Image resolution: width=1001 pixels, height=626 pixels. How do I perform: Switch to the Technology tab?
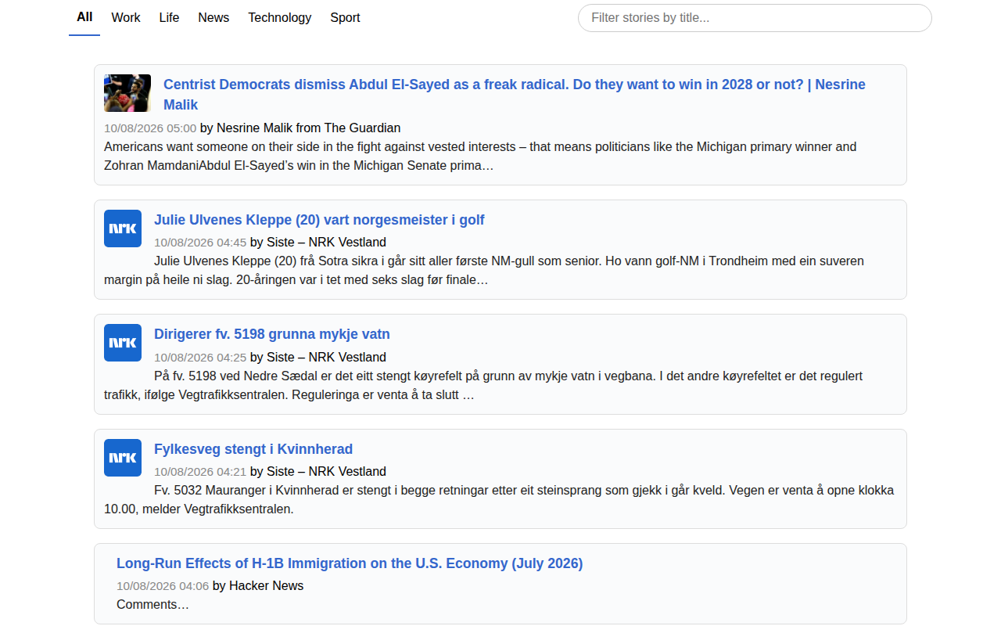point(280,17)
